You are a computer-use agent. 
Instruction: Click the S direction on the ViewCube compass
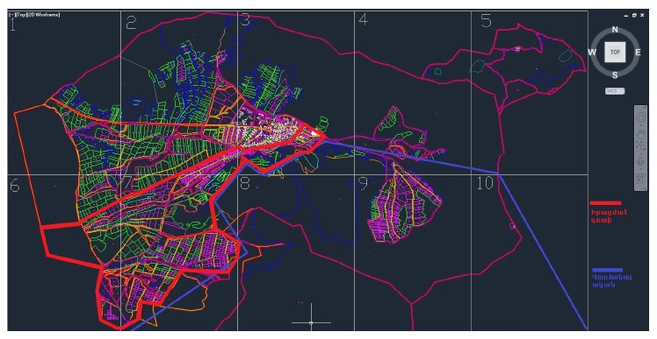(615, 74)
